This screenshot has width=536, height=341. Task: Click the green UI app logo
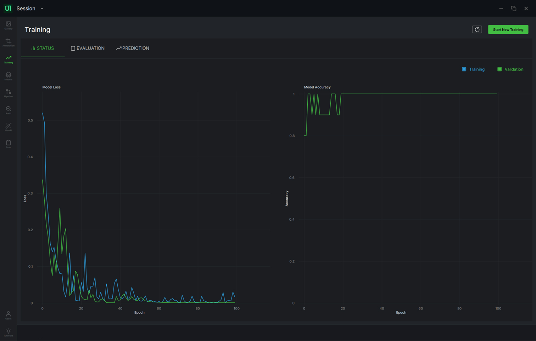8,8
